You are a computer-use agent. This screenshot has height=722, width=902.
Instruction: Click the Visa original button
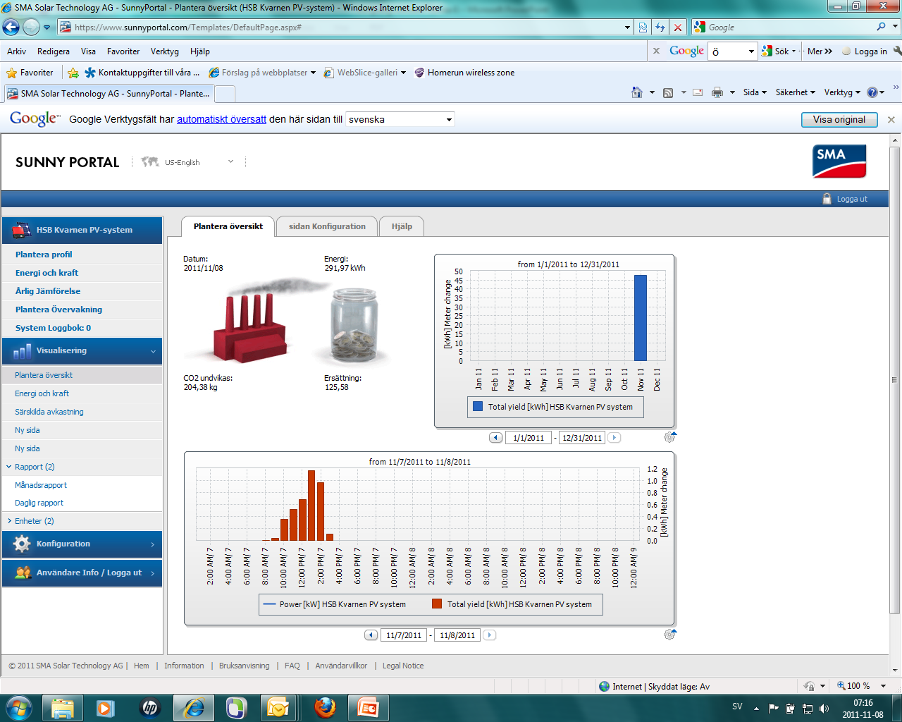(x=839, y=119)
